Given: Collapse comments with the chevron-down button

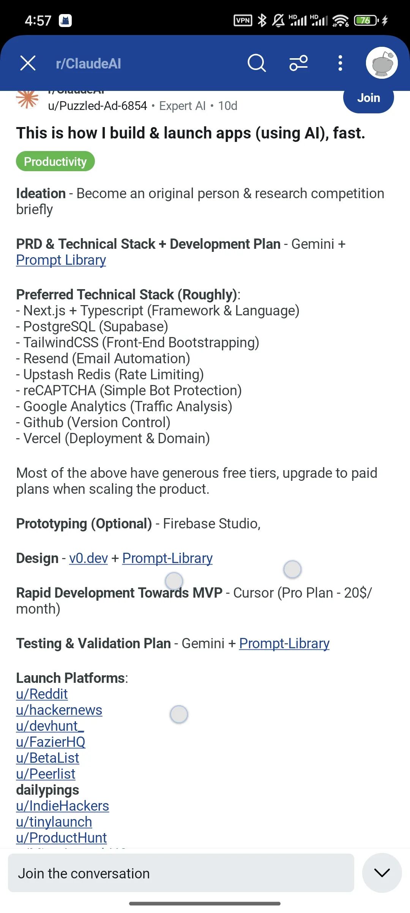Looking at the screenshot, I should [x=382, y=873].
